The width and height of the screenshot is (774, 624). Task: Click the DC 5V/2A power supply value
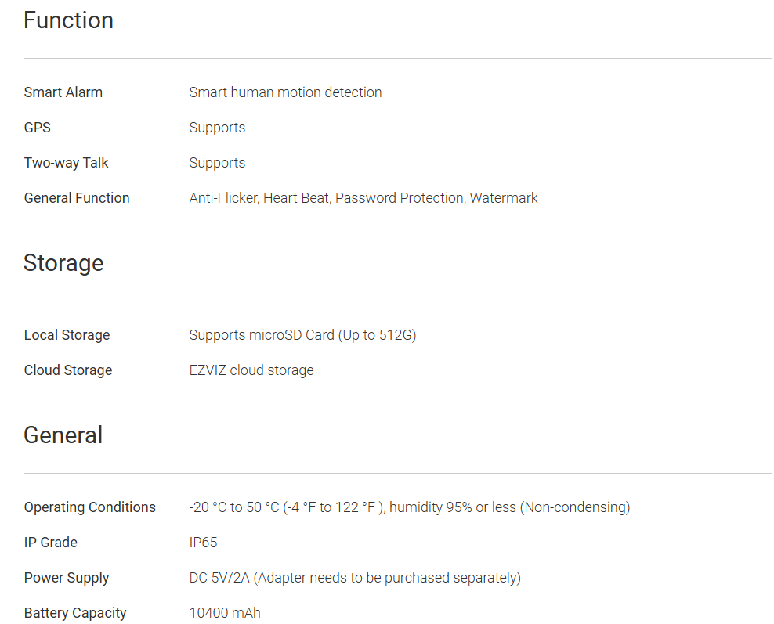click(x=355, y=578)
